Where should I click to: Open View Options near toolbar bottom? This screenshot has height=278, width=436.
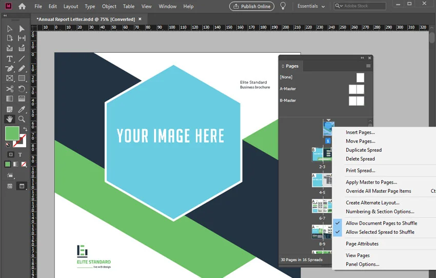[10, 175]
